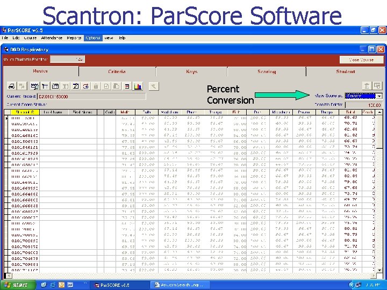Select student ID 0101546121 row

[x=190, y=147]
